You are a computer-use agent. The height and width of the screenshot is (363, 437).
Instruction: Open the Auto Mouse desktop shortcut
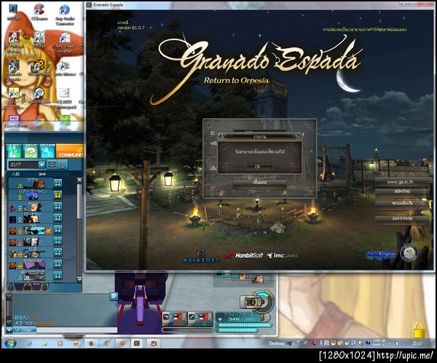click(65, 69)
